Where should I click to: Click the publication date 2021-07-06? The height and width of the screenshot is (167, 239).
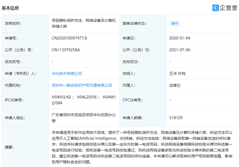(x=180, y=50)
